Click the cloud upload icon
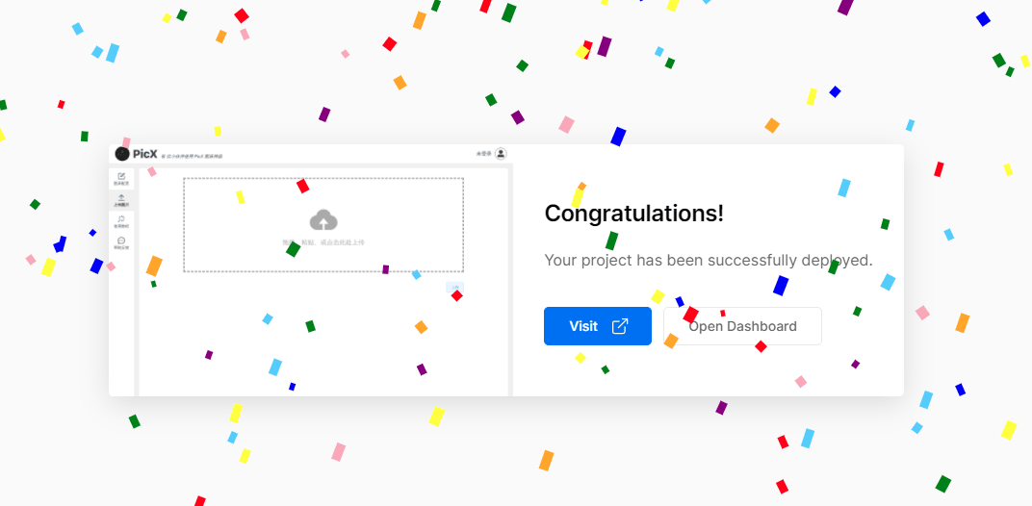Viewport: 1032px width, 506px height. click(x=323, y=219)
